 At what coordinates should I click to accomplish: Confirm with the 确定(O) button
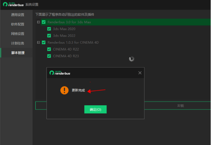click(x=95, y=109)
